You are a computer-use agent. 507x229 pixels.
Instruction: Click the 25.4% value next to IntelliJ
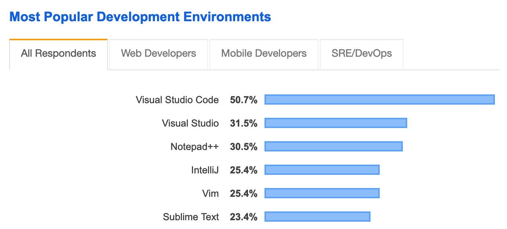244,170
